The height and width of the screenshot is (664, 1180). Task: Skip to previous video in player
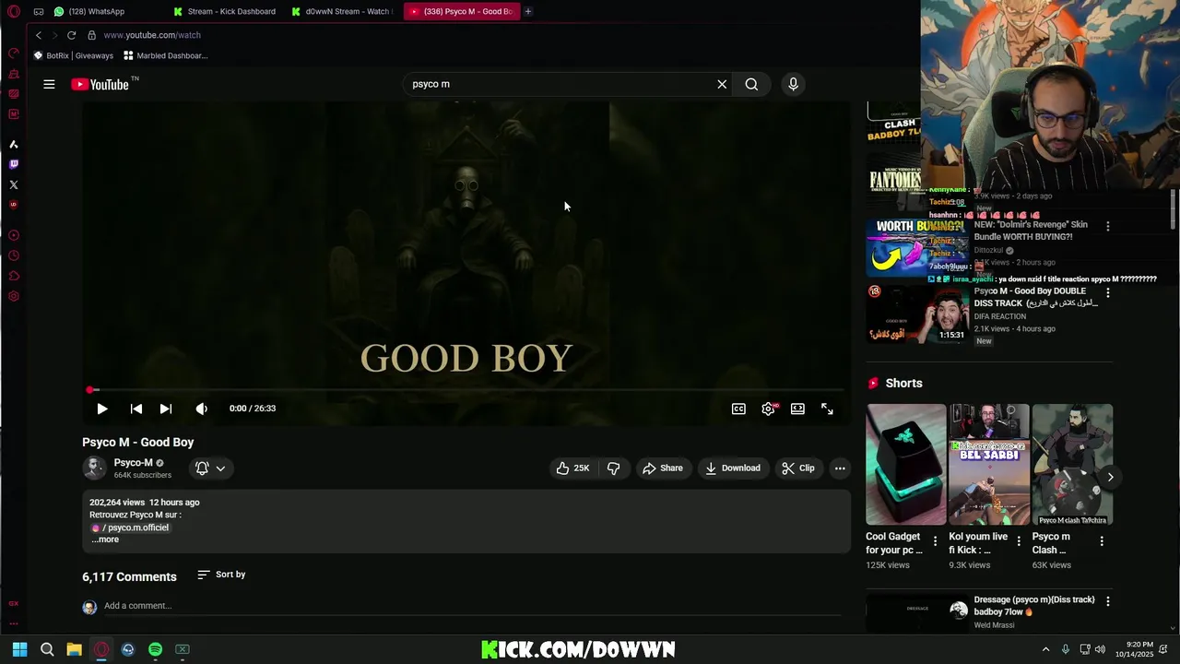136,409
